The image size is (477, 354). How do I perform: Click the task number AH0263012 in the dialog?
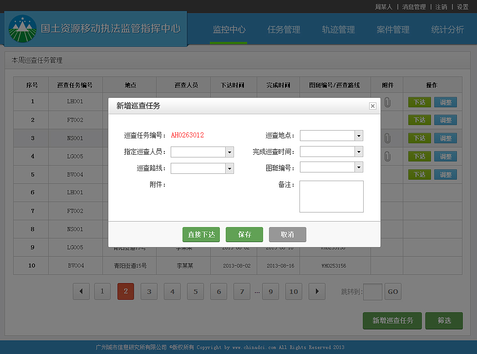click(x=187, y=135)
